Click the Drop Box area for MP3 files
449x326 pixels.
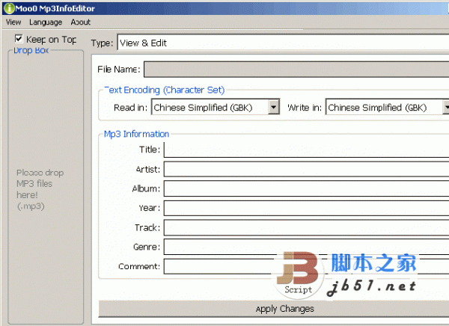click(x=46, y=188)
